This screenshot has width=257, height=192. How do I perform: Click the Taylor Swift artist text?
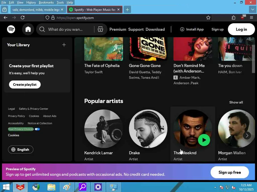[x=93, y=72]
